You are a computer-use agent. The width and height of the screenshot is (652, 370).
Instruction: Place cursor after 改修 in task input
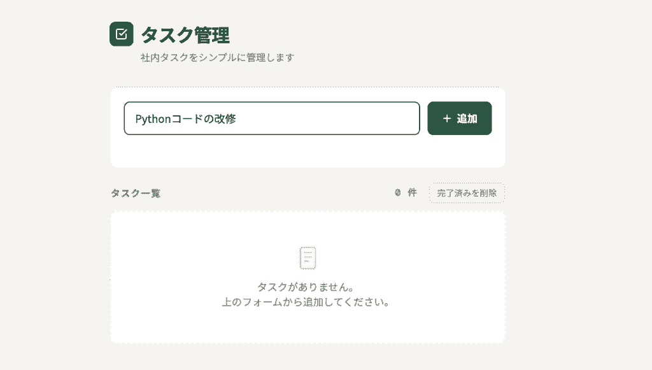pyautogui.click(x=237, y=119)
